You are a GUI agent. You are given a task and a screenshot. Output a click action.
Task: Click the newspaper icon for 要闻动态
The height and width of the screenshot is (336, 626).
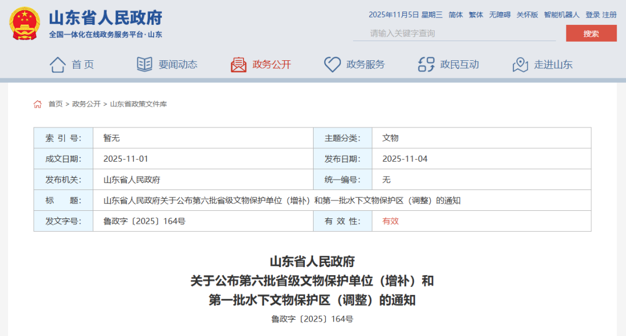coord(144,64)
